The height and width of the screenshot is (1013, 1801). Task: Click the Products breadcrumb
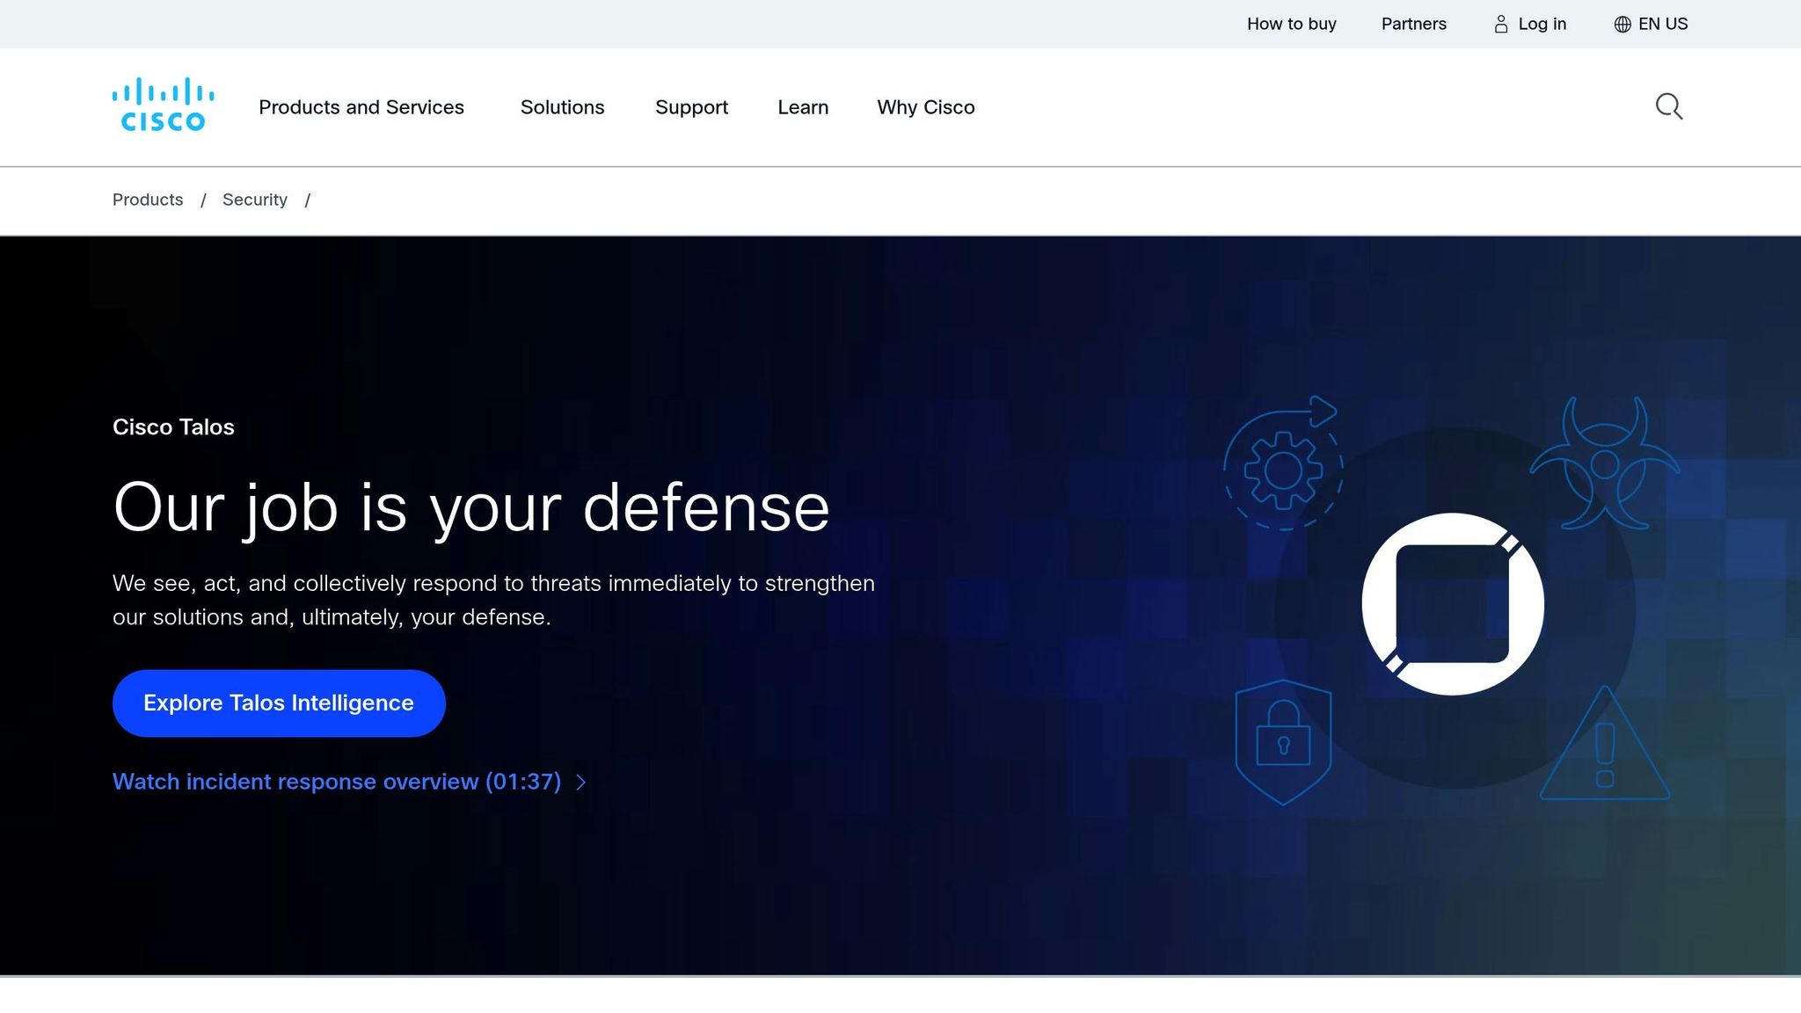(147, 200)
